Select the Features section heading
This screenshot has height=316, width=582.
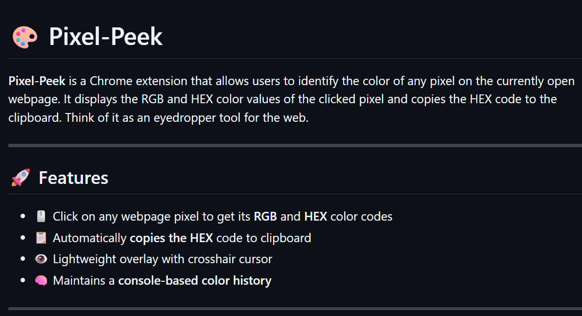[x=73, y=178]
